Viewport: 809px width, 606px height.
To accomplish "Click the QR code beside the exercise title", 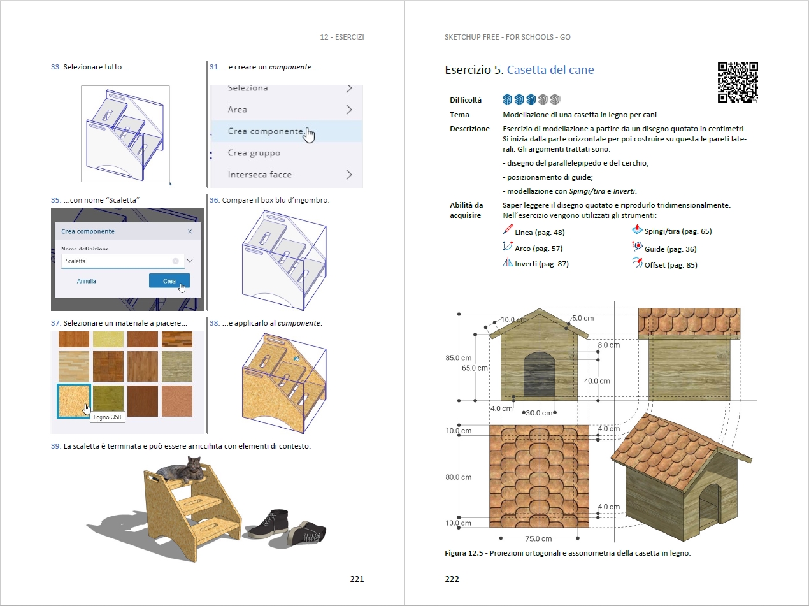I will coord(738,82).
